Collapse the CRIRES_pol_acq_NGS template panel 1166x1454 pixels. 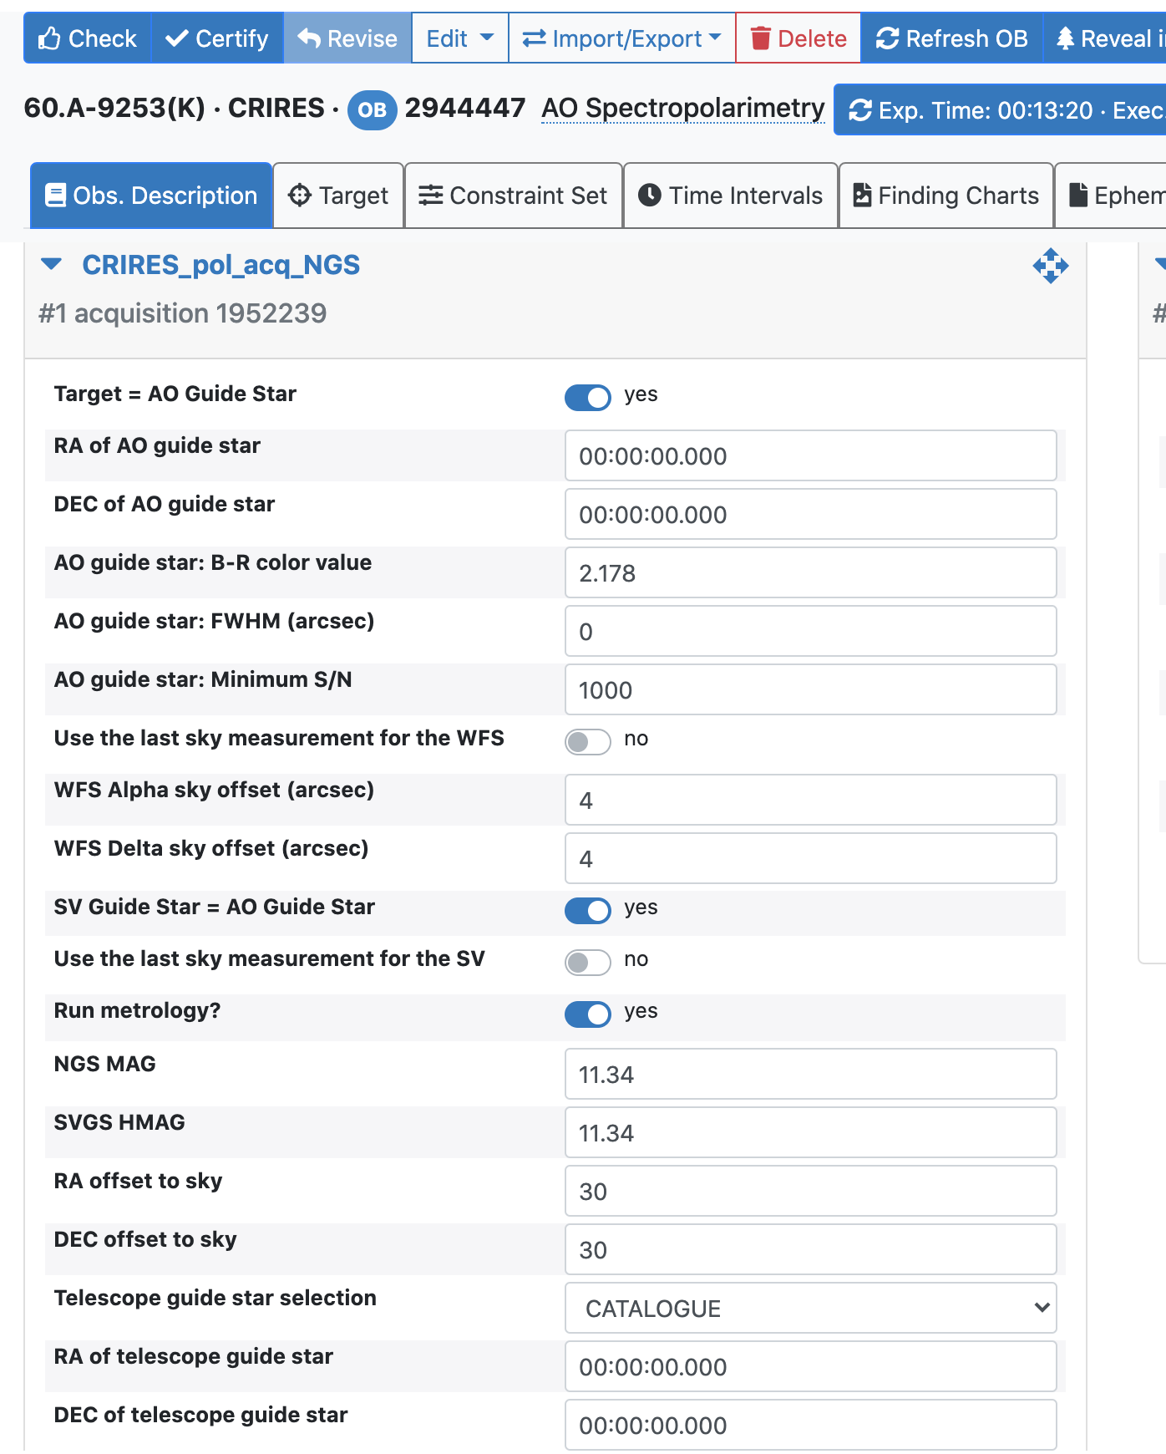(52, 265)
